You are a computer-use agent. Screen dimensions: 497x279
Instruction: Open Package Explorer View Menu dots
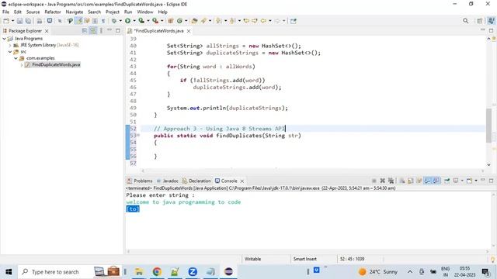[x=101, y=30]
